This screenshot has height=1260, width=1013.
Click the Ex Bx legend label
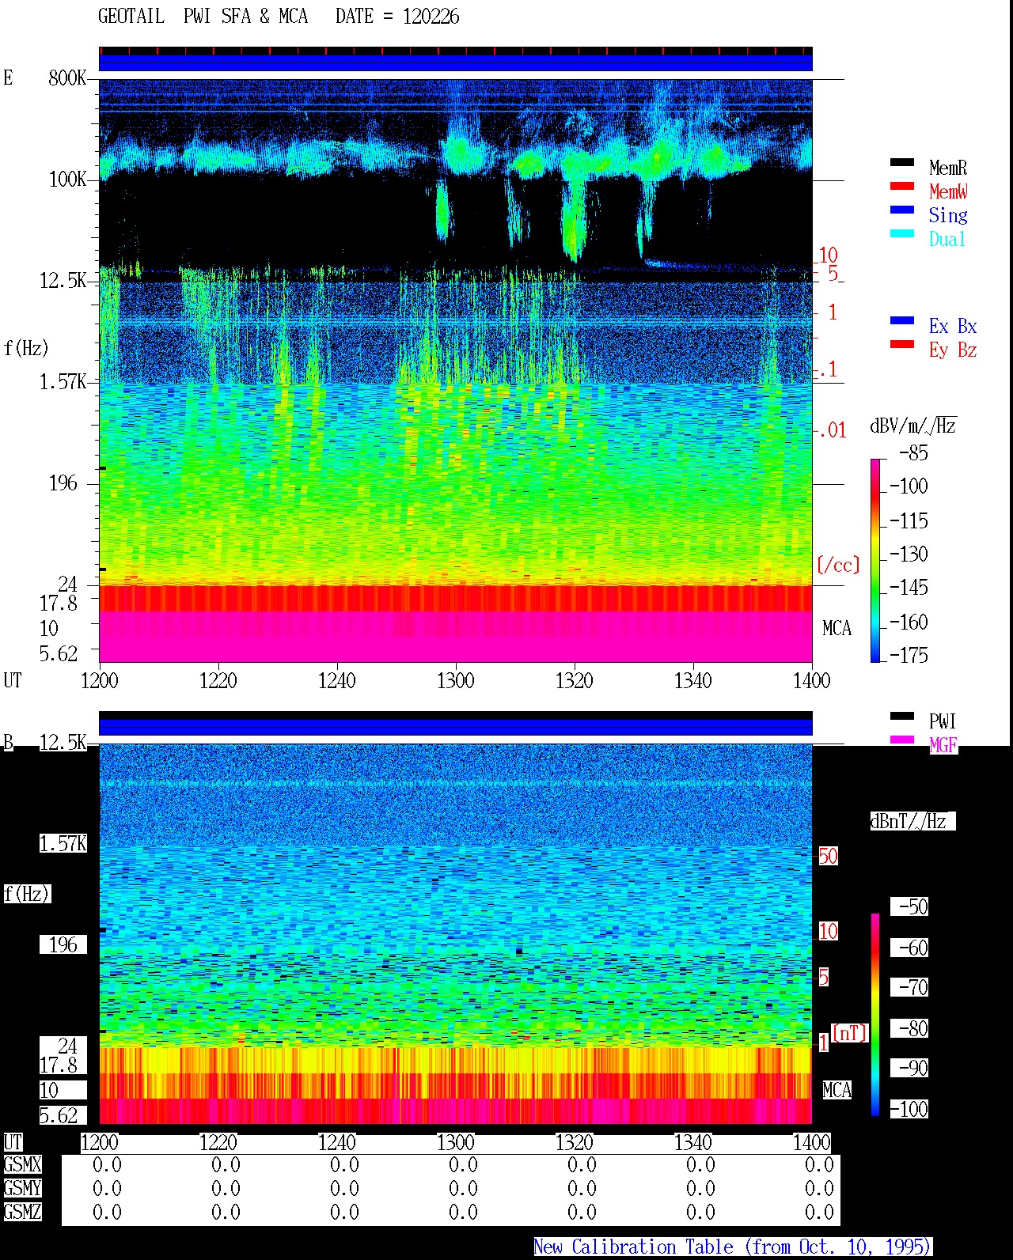tap(953, 326)
